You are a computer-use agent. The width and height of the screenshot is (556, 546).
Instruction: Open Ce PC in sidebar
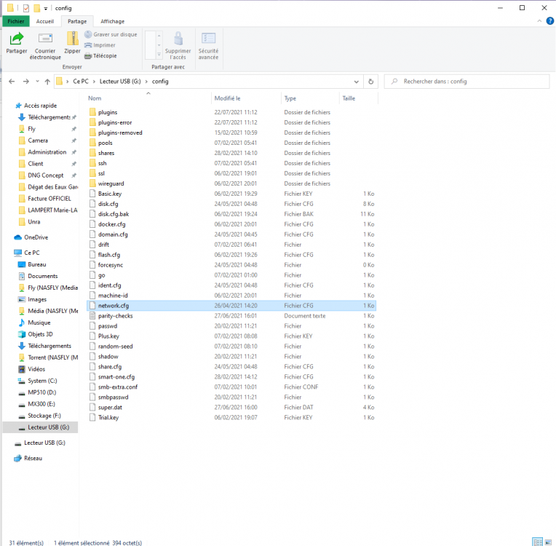(31, 253)
